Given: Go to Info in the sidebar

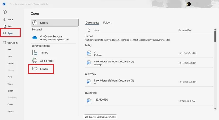Looking at the screenshot, I should [x=9, y=50].
